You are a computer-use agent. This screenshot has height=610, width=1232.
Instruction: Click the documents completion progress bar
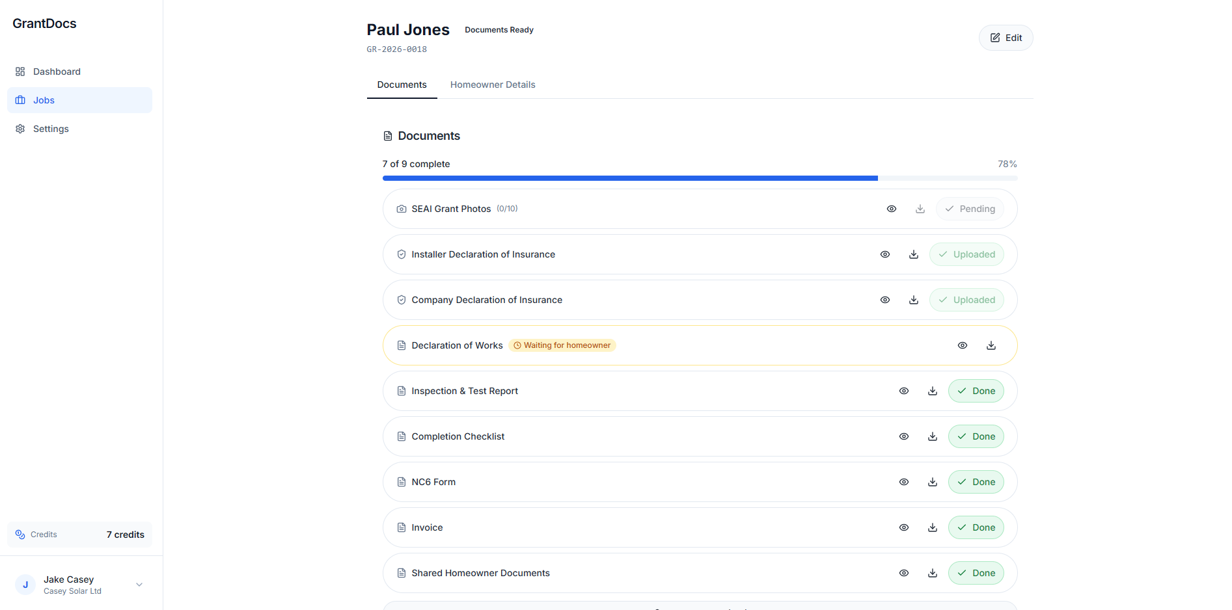700,178
